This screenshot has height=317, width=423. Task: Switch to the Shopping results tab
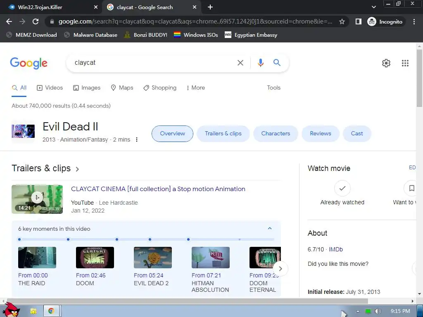pyautogui.click(x=160, y=88)
